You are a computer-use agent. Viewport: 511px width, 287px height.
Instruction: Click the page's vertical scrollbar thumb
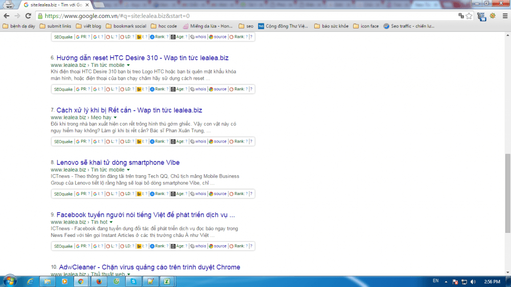pos(508,193)
